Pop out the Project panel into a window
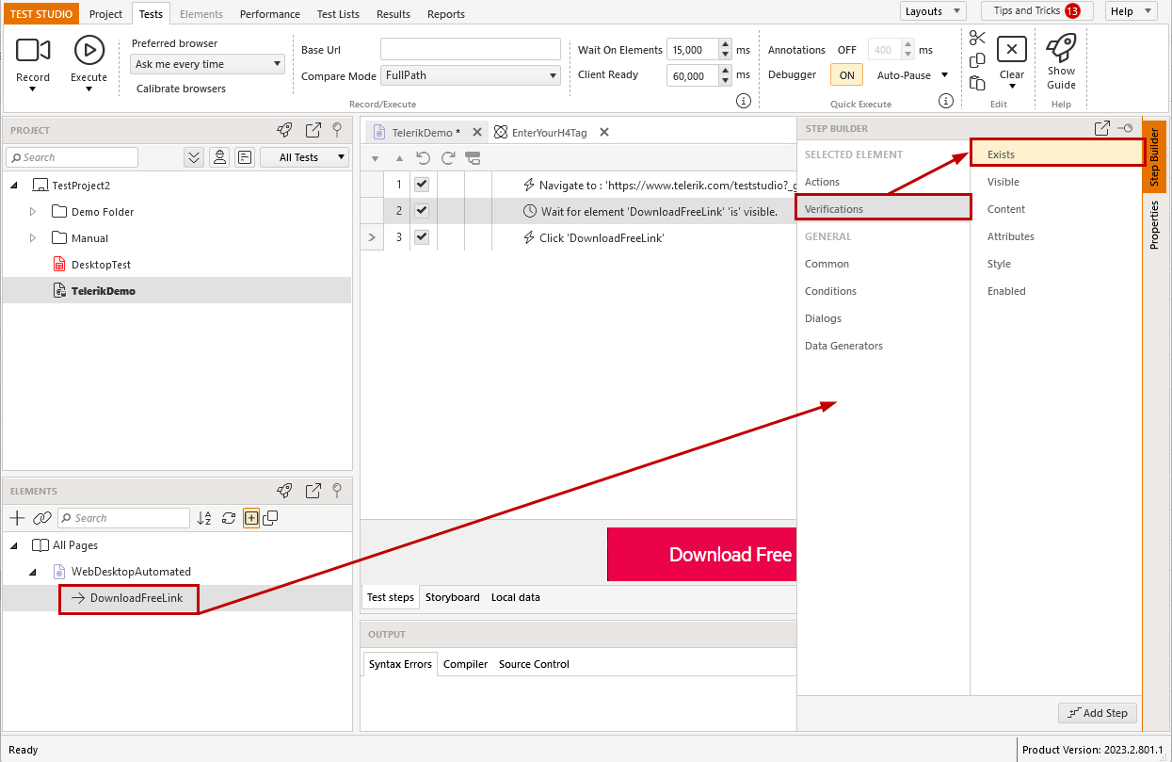Screen dimensions: 1172x762 pos(313,130)
